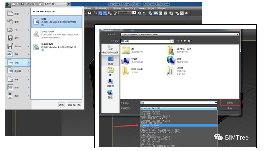Image resolution: width=264 pixels, height=151 pixels.
Task: Select the 新建文件夹 folder in file list
Action: [x=132, y=70]
